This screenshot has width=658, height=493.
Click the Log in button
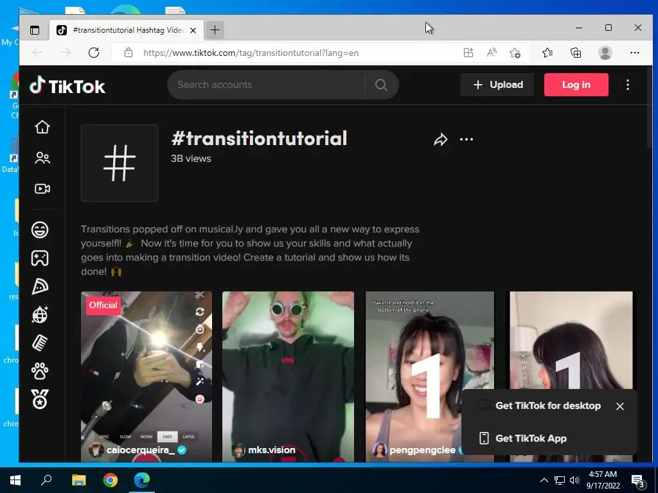click(x=576, y=85)
